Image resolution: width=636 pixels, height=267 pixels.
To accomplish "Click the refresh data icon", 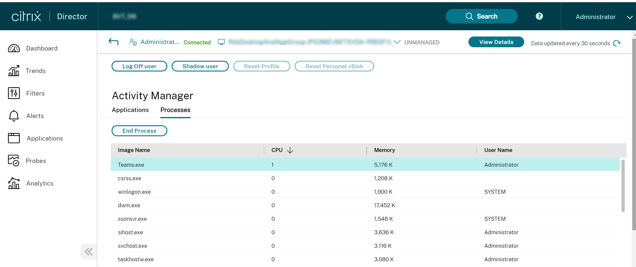I will [617, 43].
